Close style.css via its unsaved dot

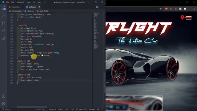click(x=39, y=7)
